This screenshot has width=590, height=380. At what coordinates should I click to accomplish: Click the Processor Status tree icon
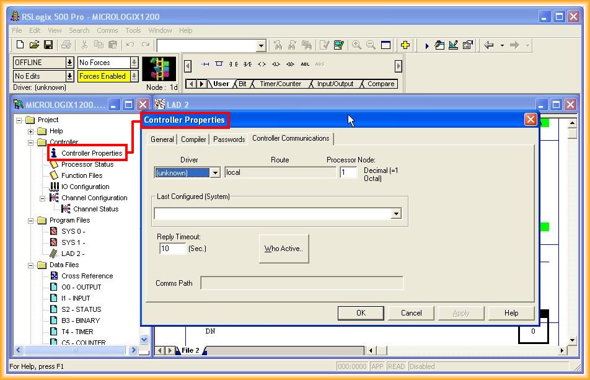pos(54,165)
